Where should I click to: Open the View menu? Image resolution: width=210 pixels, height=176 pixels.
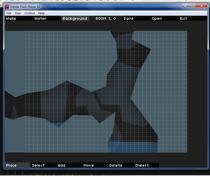[18, 13]
